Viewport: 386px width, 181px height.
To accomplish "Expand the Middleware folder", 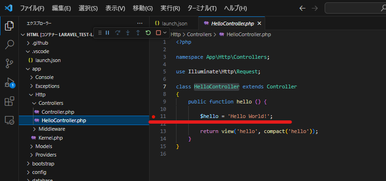I will (84, 129).
